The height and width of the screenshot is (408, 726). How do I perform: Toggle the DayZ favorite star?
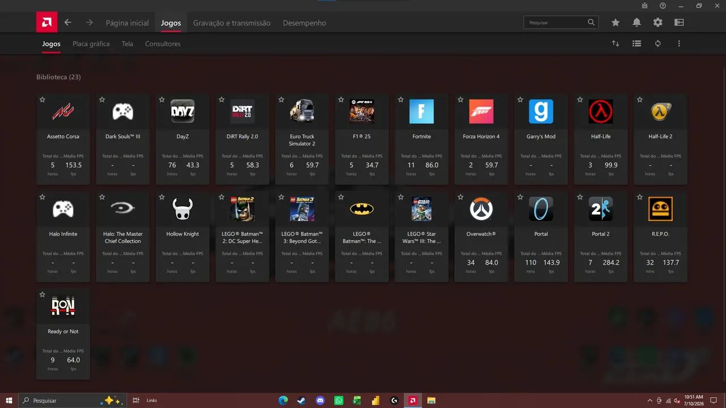point(162,100)
